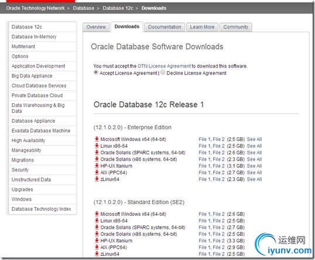Download File 2 for Standard Edition Windows x64
The height and width of the screenshot is (260, 315).
click(x=218, y=214)
